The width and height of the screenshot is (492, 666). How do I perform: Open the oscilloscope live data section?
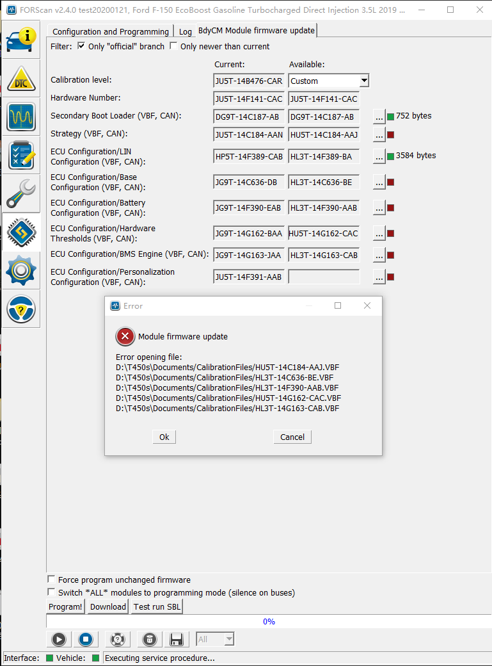click(x=21, y=117)
